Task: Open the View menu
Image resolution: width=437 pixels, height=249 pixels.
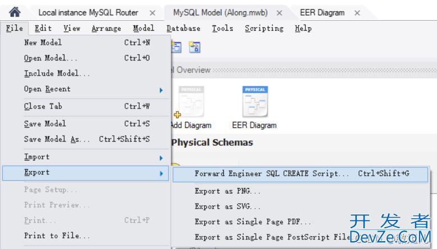Action: (72, 28)
